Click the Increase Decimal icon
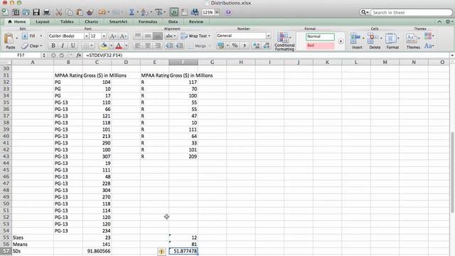The image size is (455, 256). tap(256, 46)
